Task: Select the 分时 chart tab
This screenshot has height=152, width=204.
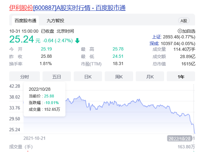Action: tap(25, 77)
